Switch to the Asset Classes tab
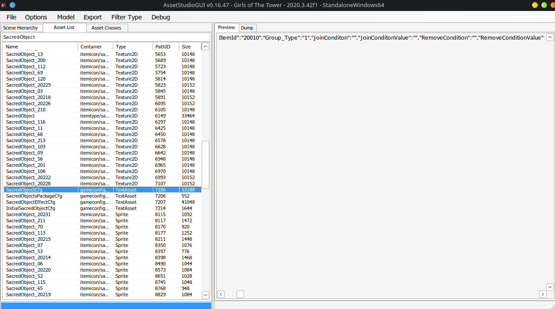555x309 pixels. click(x=106, y=28)
